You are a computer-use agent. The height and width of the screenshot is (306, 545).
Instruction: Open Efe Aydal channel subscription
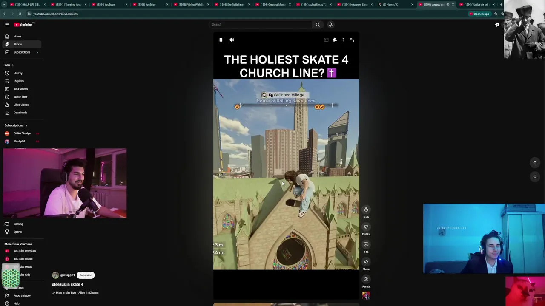[x=21, y=141]
